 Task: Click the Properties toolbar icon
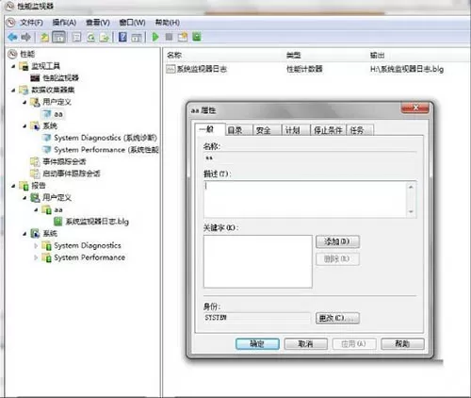[x=76, y=38]
